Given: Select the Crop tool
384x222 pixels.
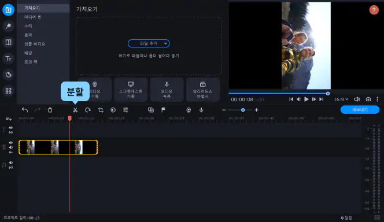Looking at the screenshot, I should [x=101, y=110].
